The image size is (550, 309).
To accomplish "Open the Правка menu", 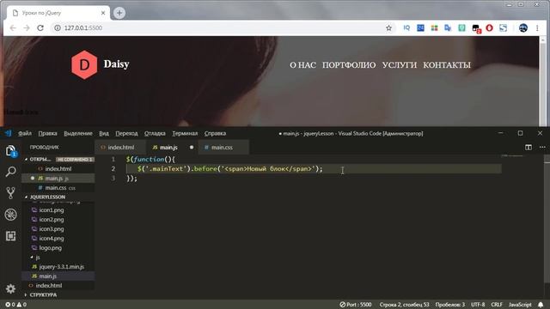I will [48, 134].
